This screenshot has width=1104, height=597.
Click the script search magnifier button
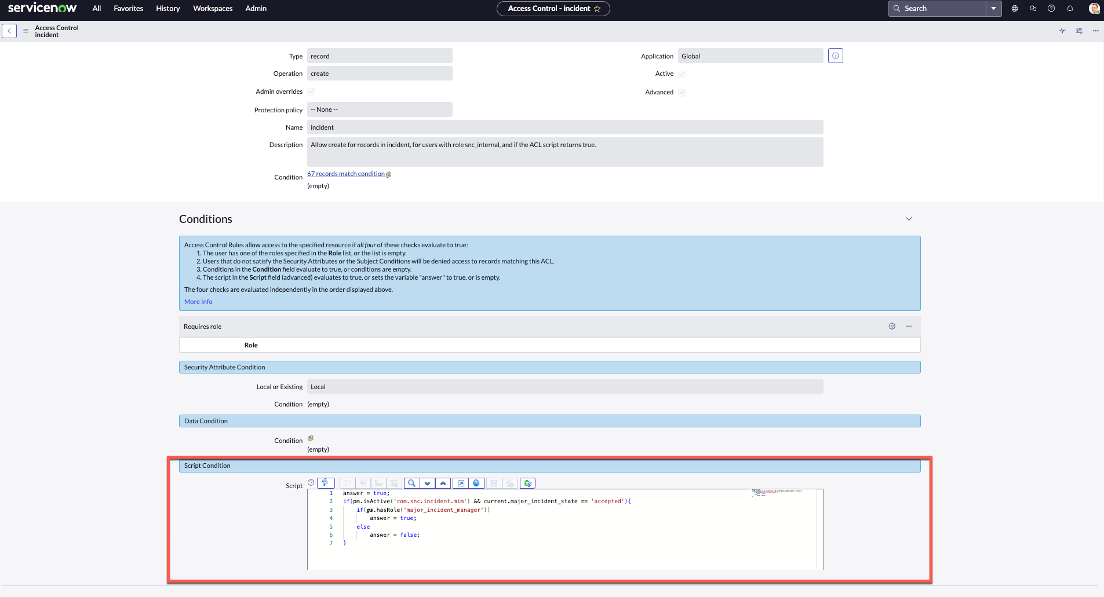(x=411, y=483)
